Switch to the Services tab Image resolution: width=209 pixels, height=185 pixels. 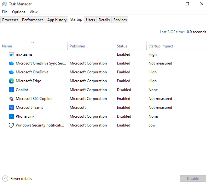120,20
